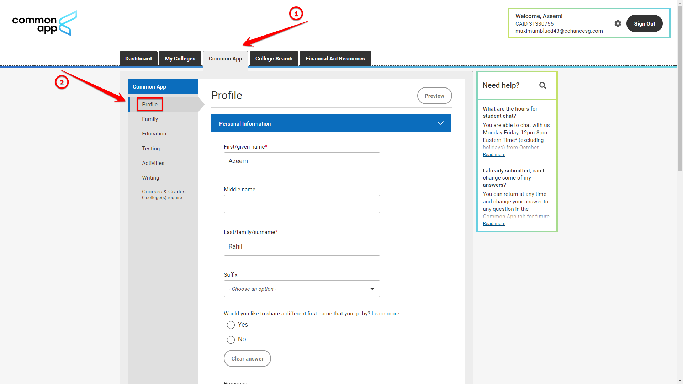
Task: Click the Preview button on Profile page
Action: pyautogui.click(x=434, y=96)
